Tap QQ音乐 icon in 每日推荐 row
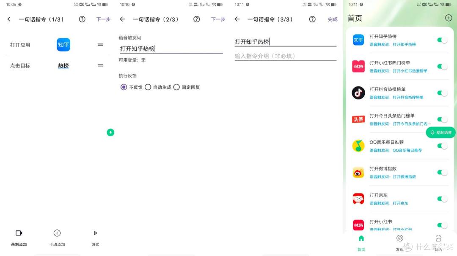 pos(358,146)
